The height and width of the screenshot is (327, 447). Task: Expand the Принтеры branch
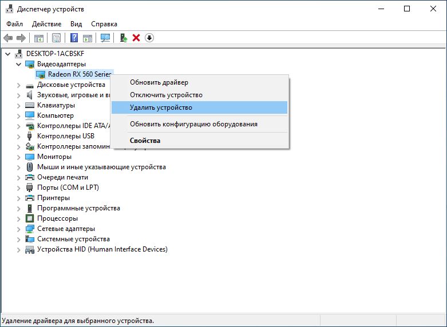[19, 198]
